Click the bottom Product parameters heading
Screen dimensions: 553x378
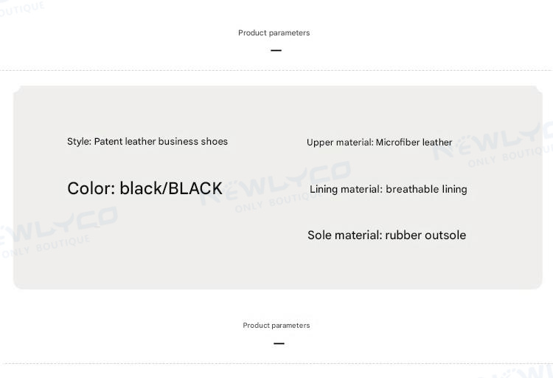tap(276, 326)
